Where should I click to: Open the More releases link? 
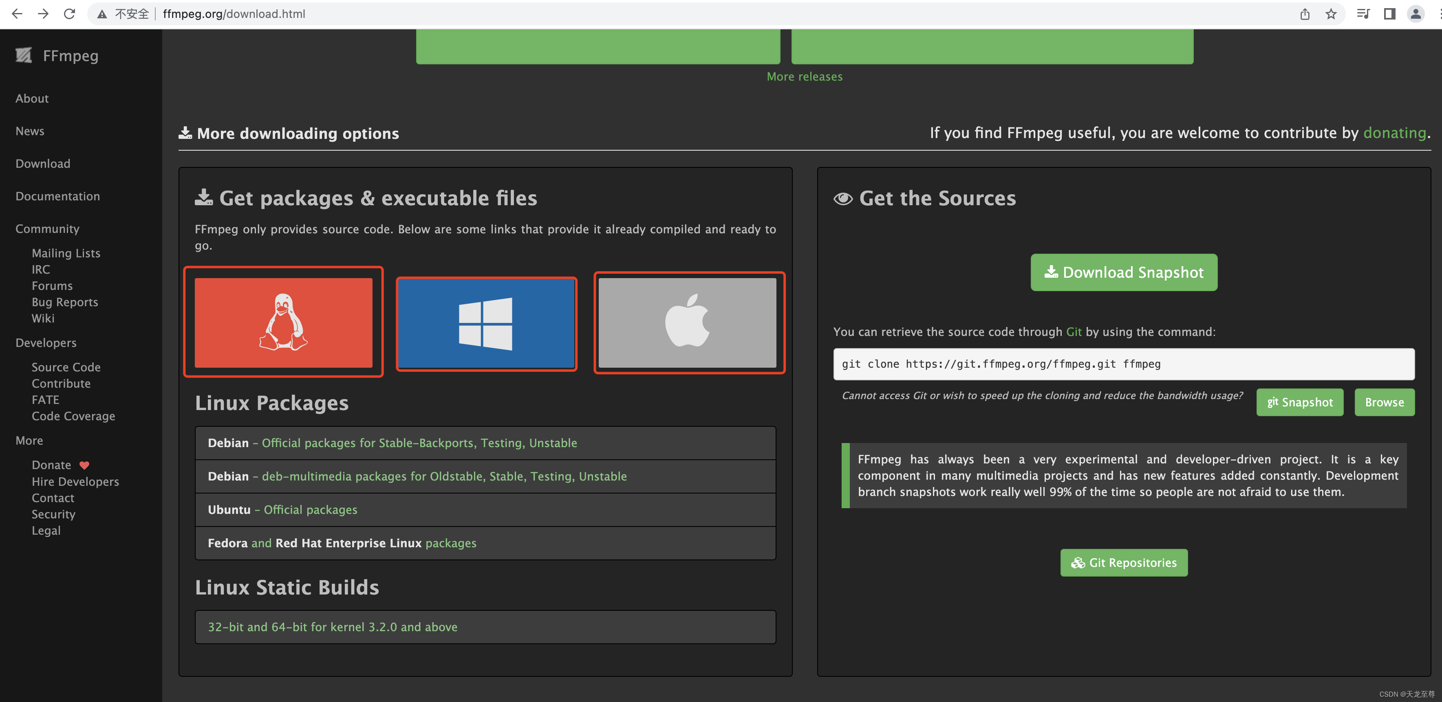click(804, 76)
